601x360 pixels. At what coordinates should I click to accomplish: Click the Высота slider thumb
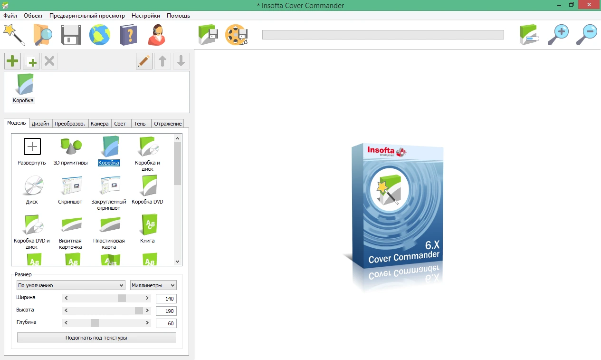click(x=139, y=311)
